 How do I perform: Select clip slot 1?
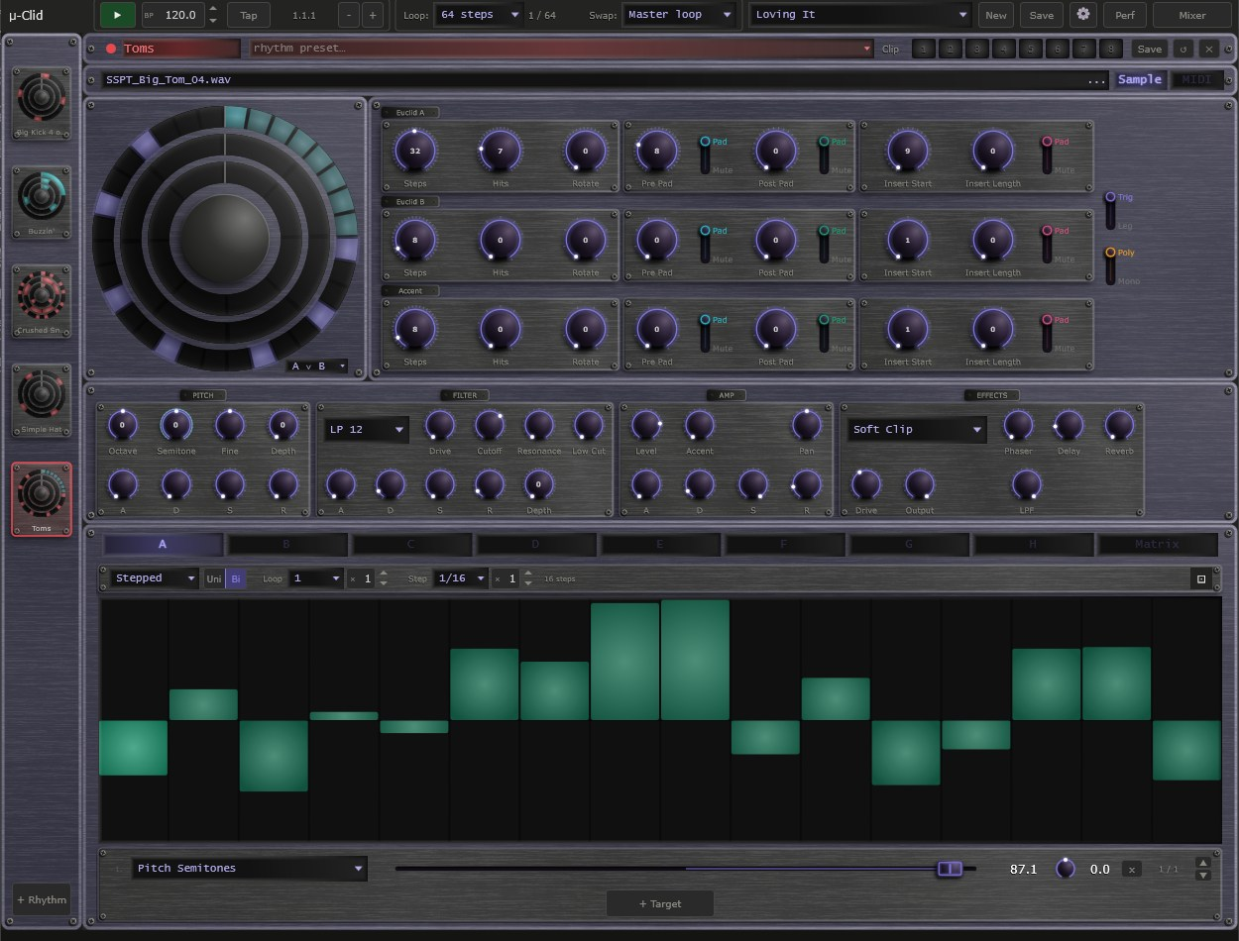pyautogui.click(x=923, y=49)
